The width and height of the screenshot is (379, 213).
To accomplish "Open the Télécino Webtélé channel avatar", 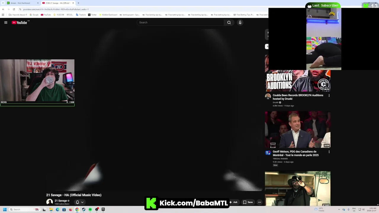I will (268, 153).
